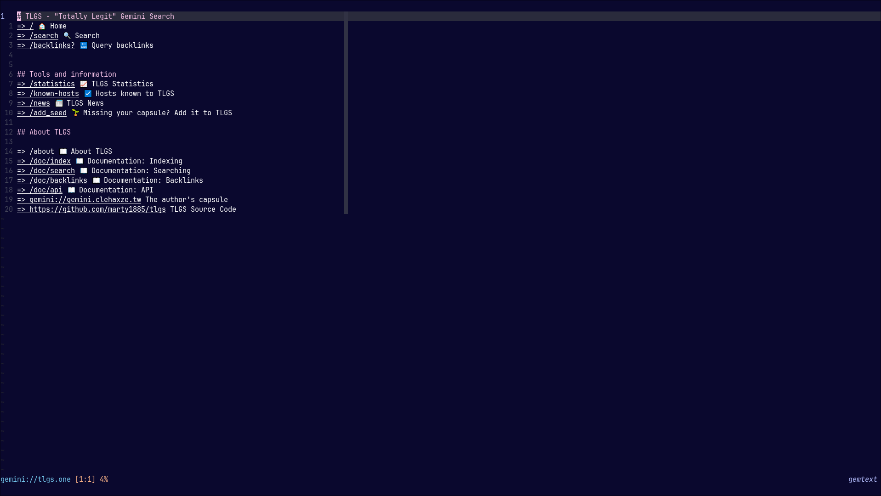Follow the /doc/backlinks link

click(52, 180)
